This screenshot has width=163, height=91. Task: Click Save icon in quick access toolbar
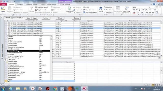click(4, 1)
